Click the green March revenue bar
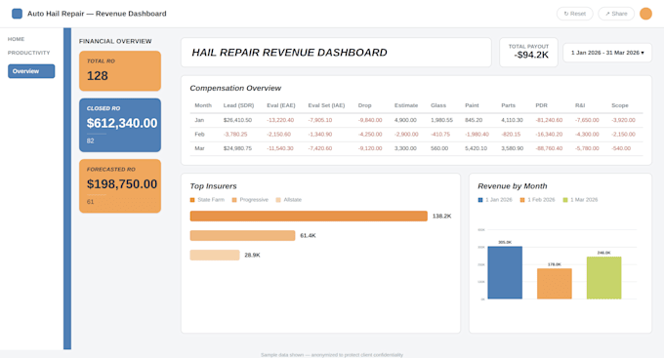Screen dimensions: 664x358 pyautogui.click(x=603, y=278)
